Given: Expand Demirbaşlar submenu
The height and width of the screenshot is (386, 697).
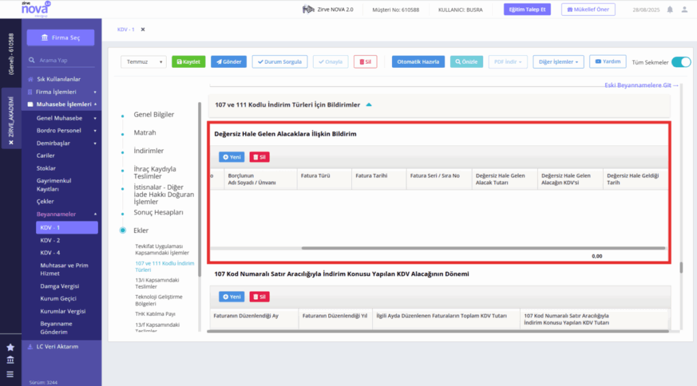Looking at the screenshot, I should pyautogui.click(x=95, y=143).
